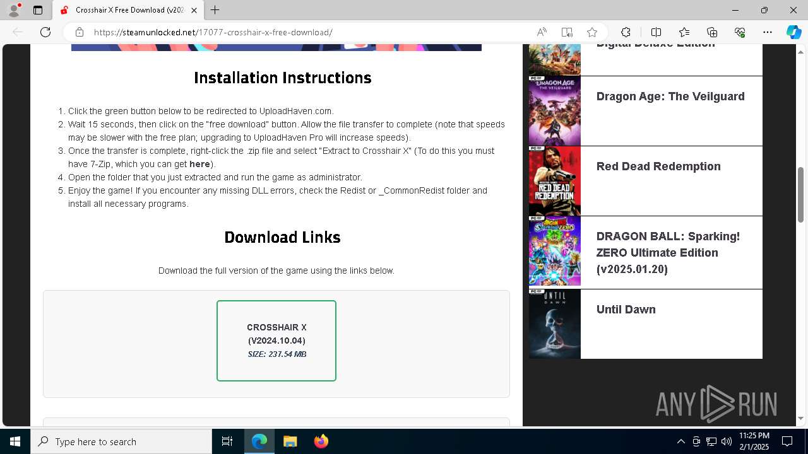Show hidden tray icons chevron
Screen dimensions: 808x454
(x=680, y=441)
